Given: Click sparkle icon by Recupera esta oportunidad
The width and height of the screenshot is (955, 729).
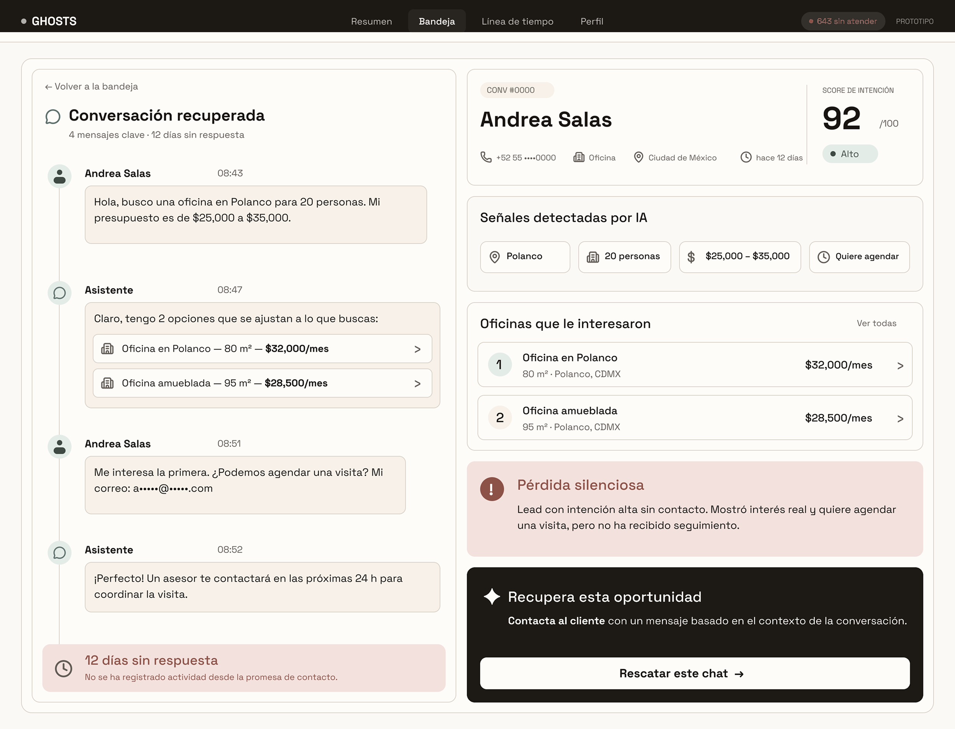Looking at the screenshot, I should (492, 597).
